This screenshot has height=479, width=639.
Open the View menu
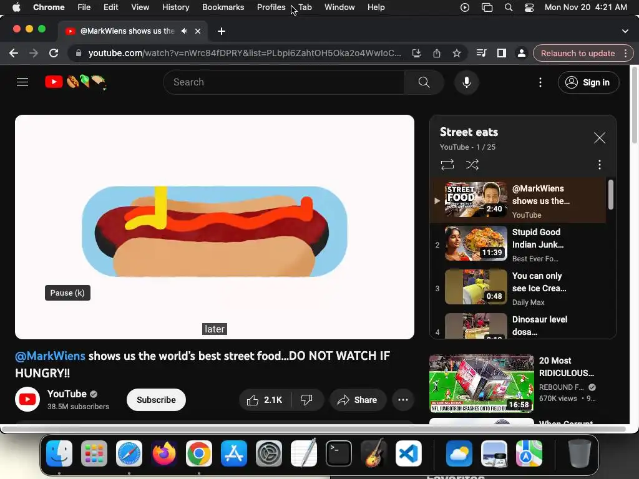(x=140, y=7)
